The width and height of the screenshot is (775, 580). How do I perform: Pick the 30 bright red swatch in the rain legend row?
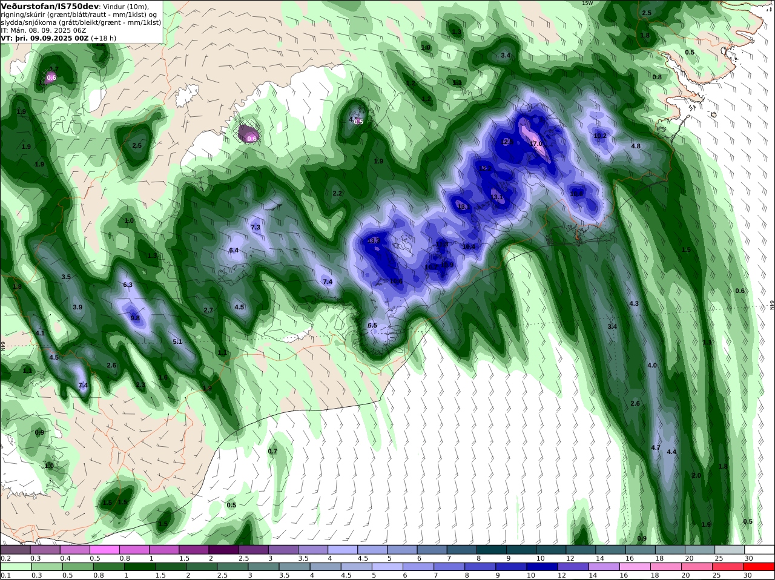[760, 567]
